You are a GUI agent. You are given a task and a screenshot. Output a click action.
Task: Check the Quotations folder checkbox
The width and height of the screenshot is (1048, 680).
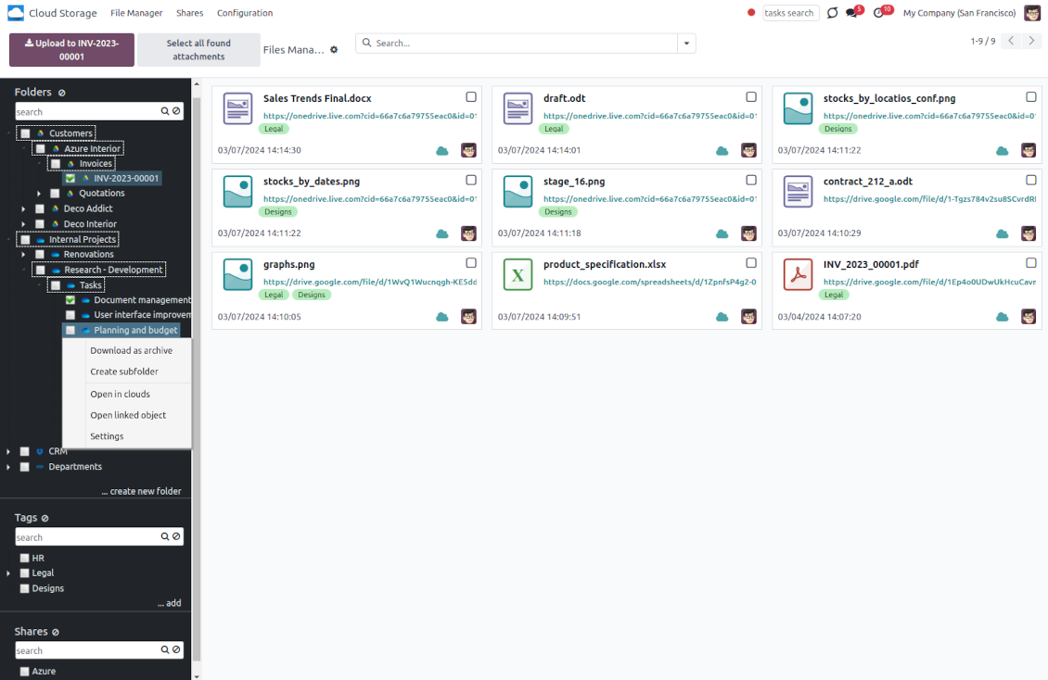click(x=56, y=194)
